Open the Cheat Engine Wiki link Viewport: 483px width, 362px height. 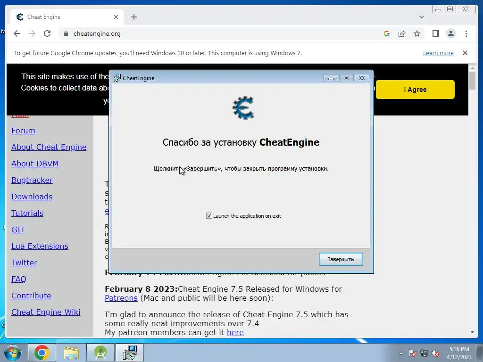(x=46, y=312)
